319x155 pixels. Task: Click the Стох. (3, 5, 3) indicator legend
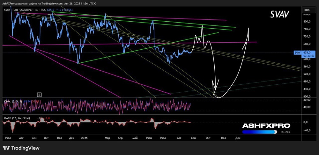tap(13, 101)
